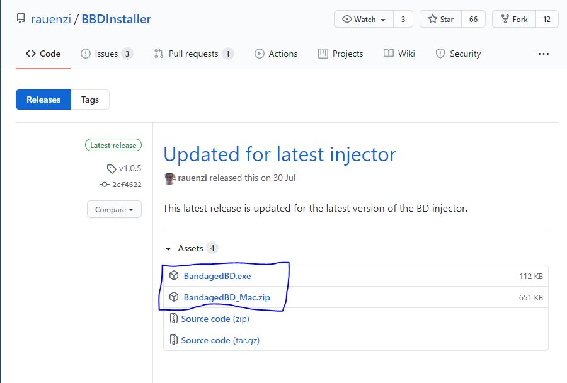Switch to the Issues tab
Viewport: 567px width, 383px height.
pyautogui.click(x=106, y=54)
